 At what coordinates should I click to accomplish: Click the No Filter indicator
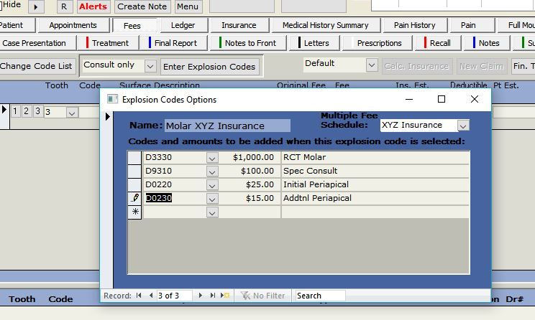pyautogui.click(x=263, y=296)
